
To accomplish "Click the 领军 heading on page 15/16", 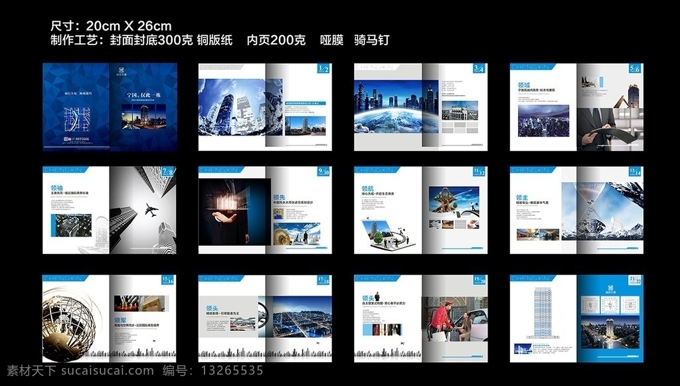I will 121,320.
